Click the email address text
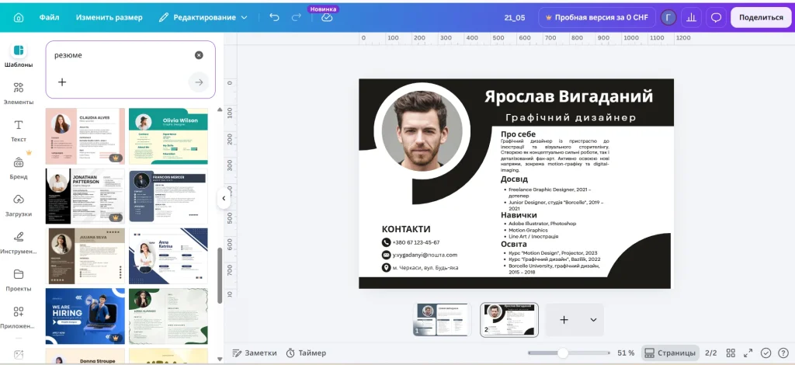The image size is (795, 365). (x=425, y=255)
